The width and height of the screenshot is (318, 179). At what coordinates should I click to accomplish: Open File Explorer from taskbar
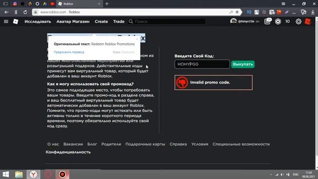pos(19,175)
